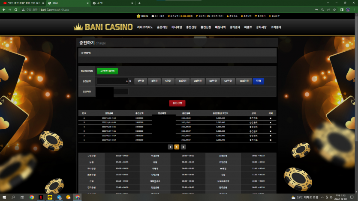Click the 포인트 전환 link in top bar

click(217, 16)
